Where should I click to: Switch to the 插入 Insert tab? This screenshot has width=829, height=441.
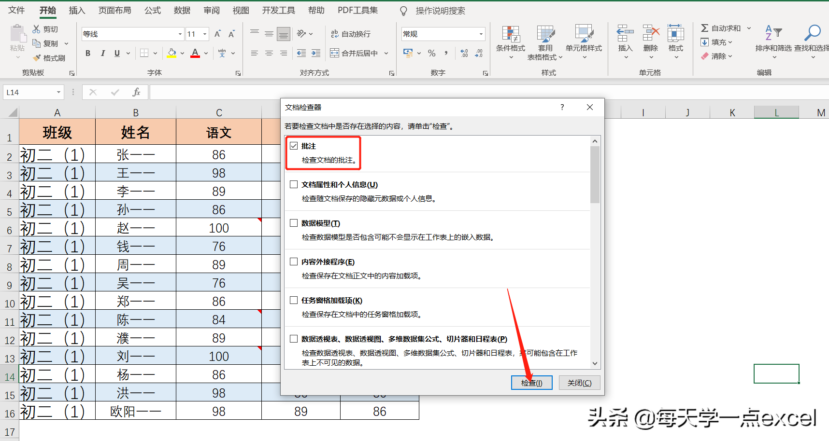click(x=77, y=10)
